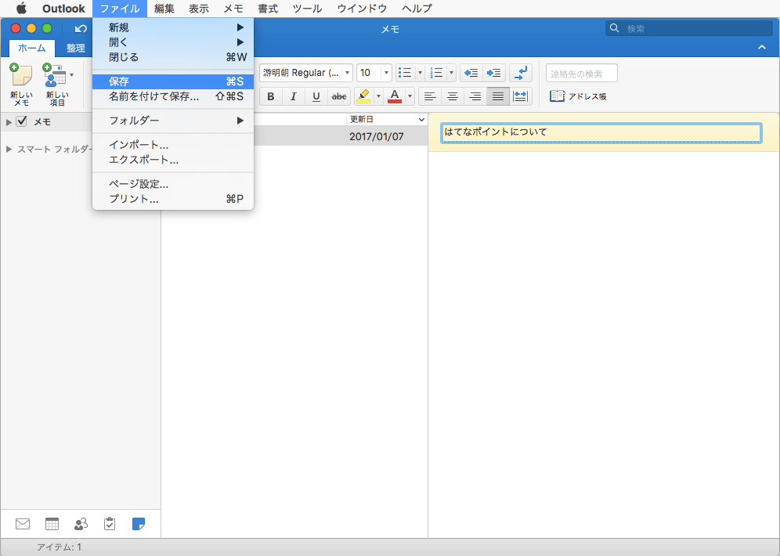Open the Outlook application menu
This screenshot has width=780, height=556.
63,9
